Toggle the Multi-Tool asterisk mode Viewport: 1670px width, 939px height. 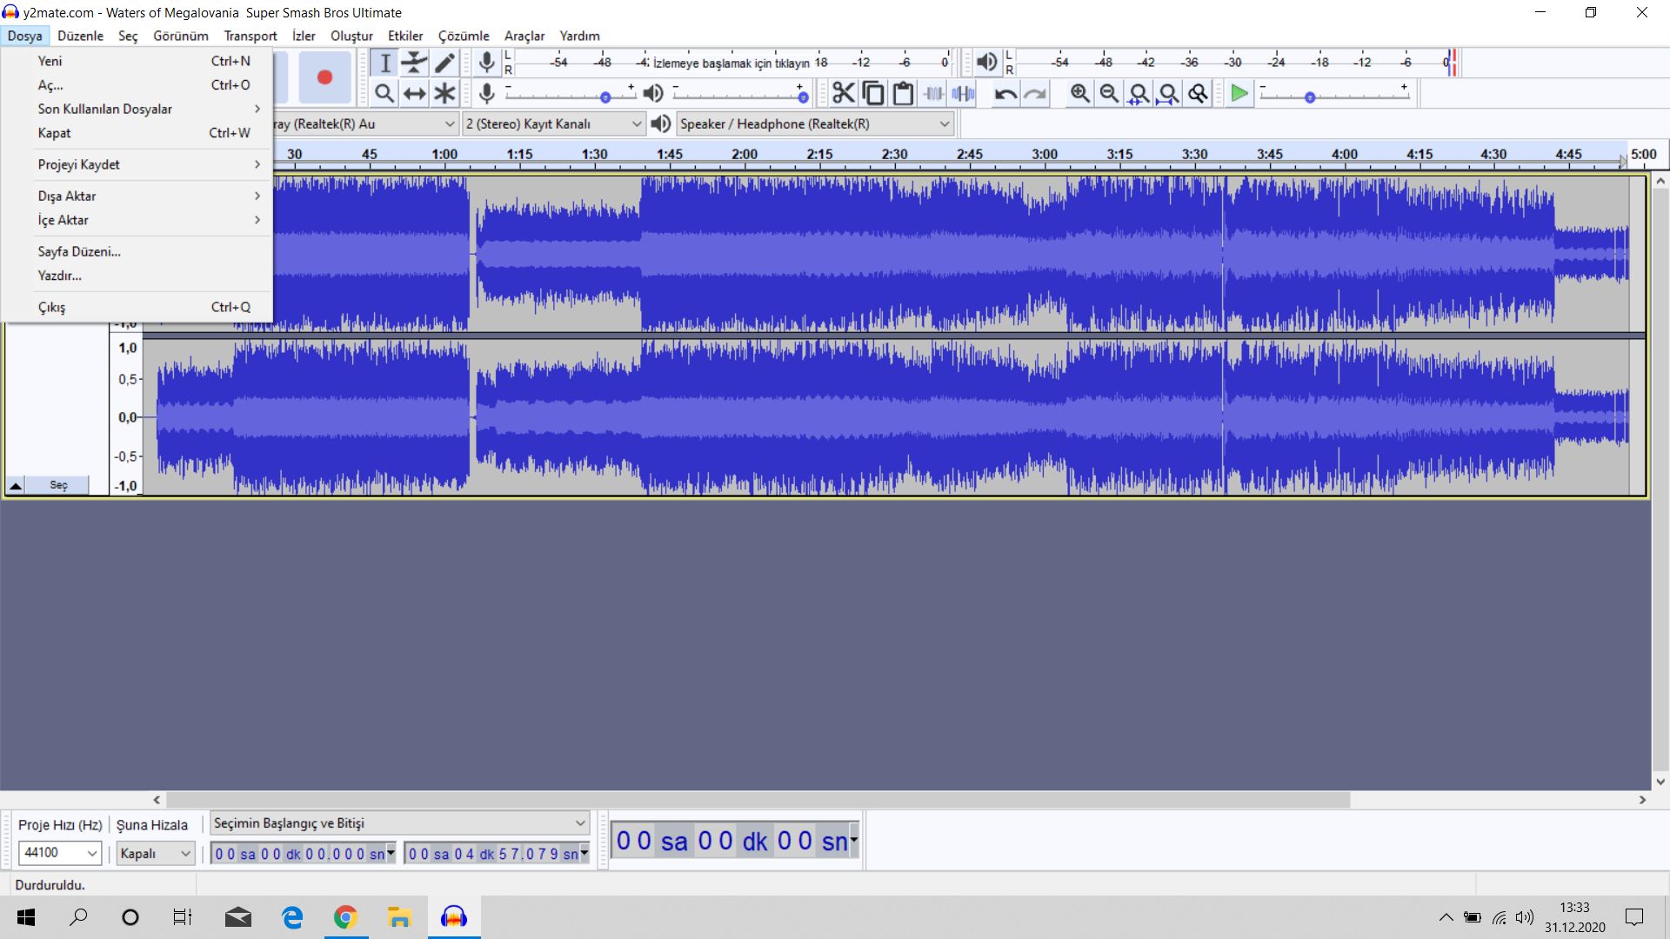[444, 93]
